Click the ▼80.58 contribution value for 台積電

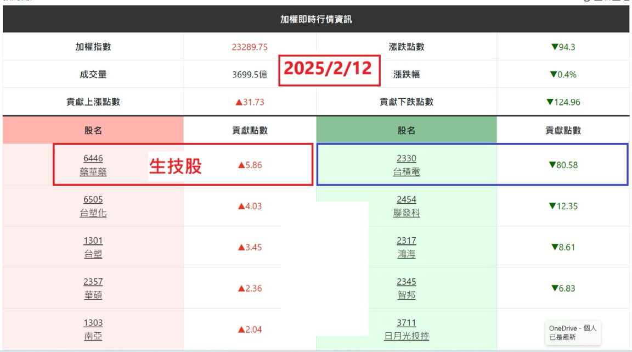pyautogui.click(x=563, y=165)
